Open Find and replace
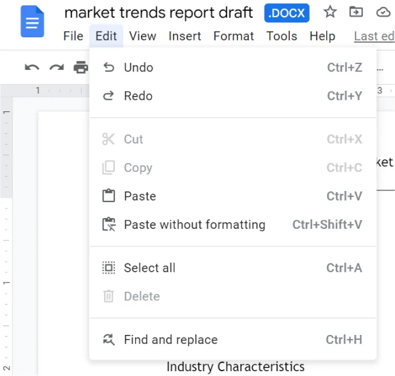 (170, 340)
